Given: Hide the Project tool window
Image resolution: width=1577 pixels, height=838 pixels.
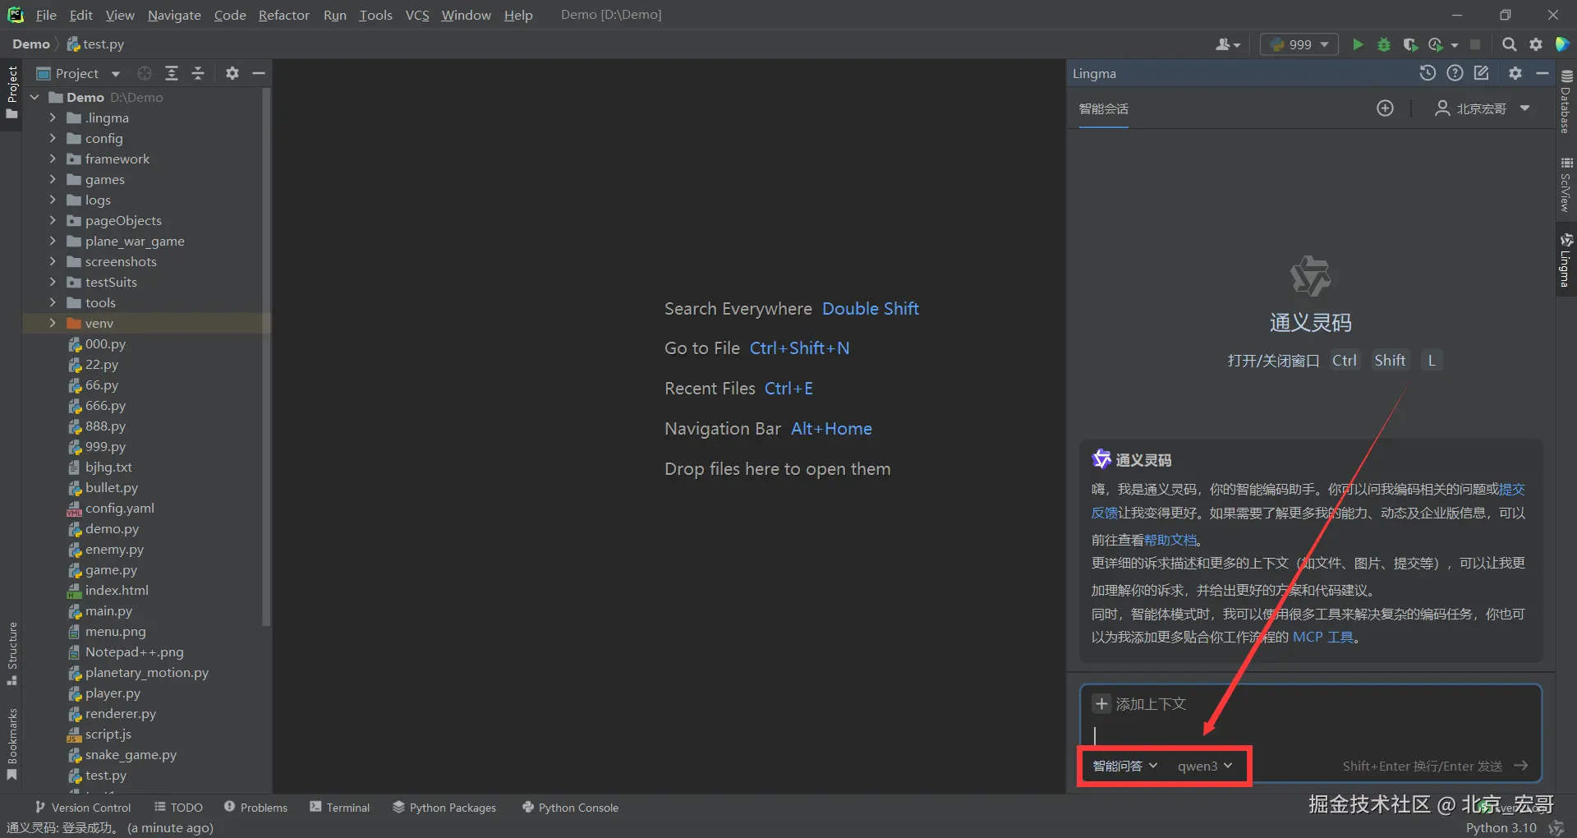Looking at the screenshot, I should tap(259, 73).
